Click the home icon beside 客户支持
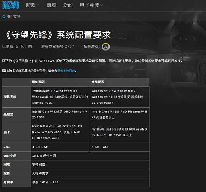 [4, 16]
